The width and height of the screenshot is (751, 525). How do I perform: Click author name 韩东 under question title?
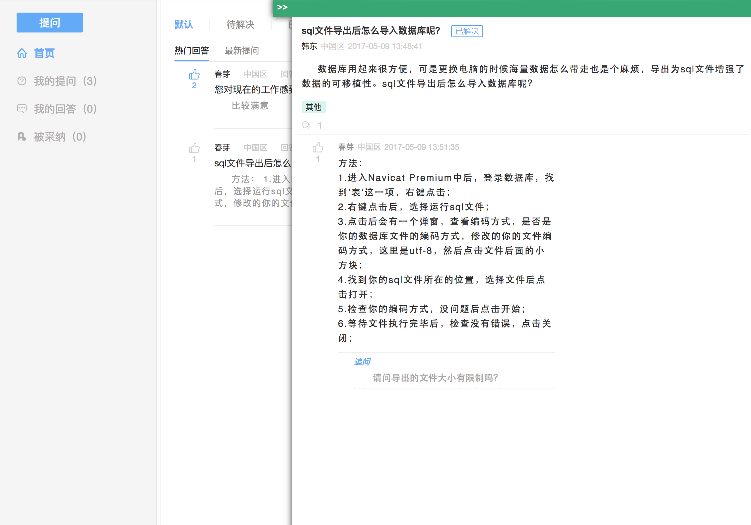(x=309, y=46)
